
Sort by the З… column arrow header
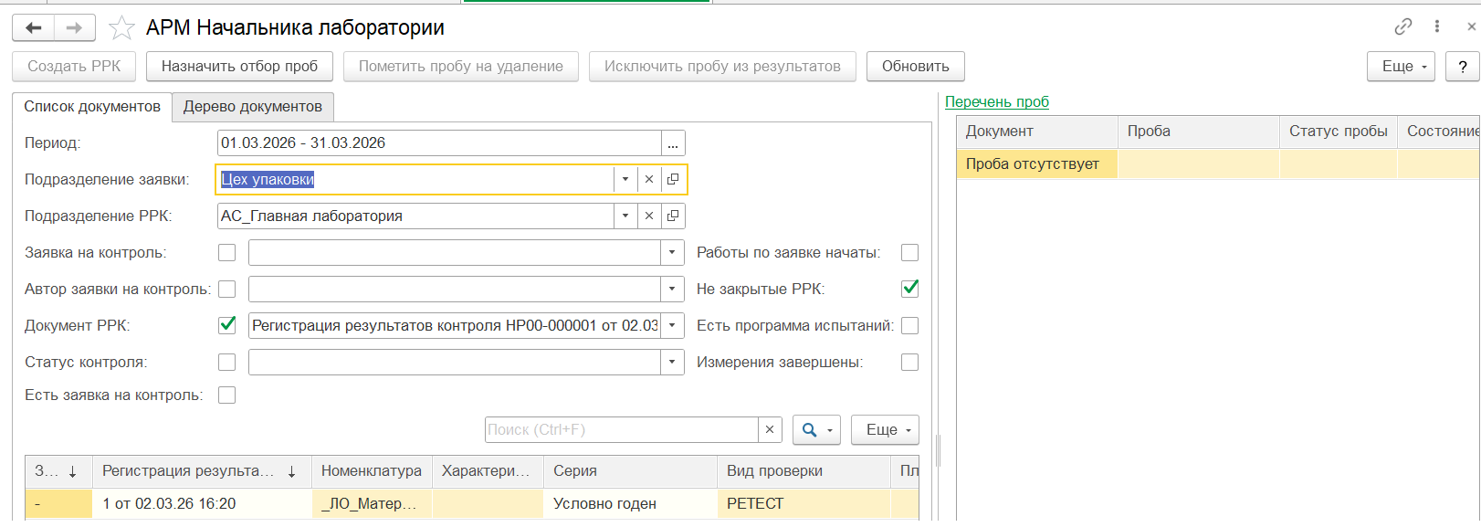pos(58,471)
